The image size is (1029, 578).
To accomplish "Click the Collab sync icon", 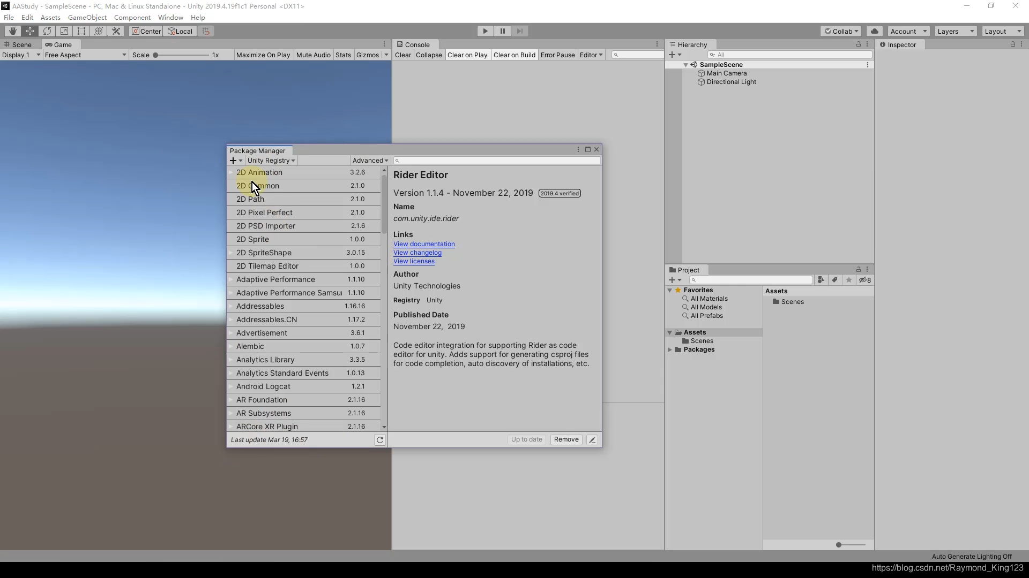I will click(x=874, y=31).
